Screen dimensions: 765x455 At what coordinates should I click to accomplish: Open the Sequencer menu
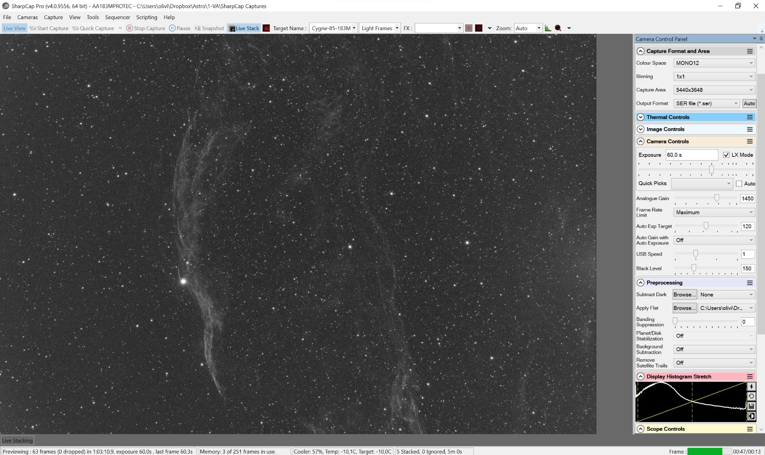(x=117, y=17)
